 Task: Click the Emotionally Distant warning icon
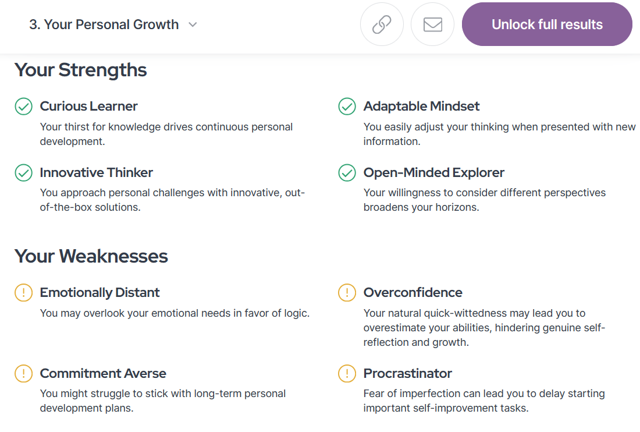[x=24, y=293]
